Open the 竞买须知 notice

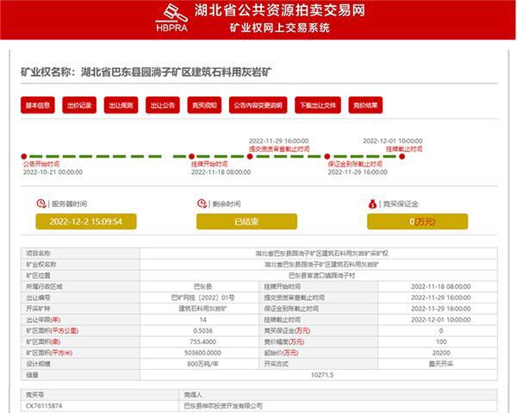pos(204,105)
